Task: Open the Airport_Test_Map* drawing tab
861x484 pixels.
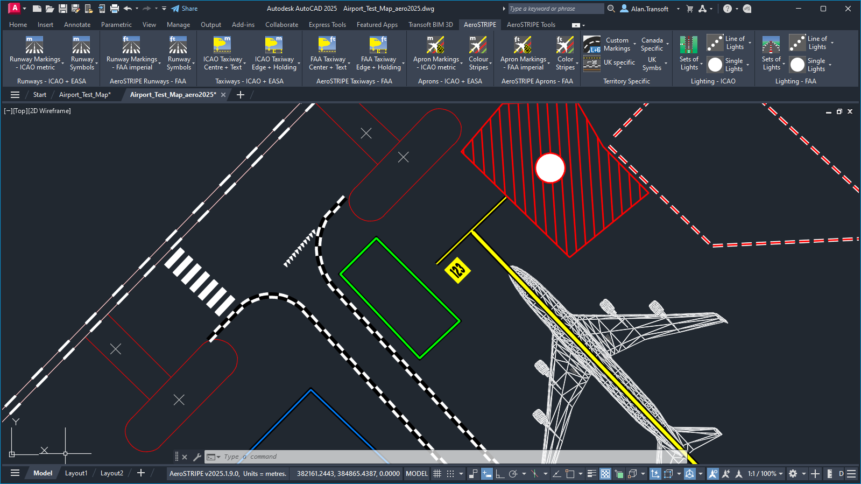Action: [x=84, y=95]
